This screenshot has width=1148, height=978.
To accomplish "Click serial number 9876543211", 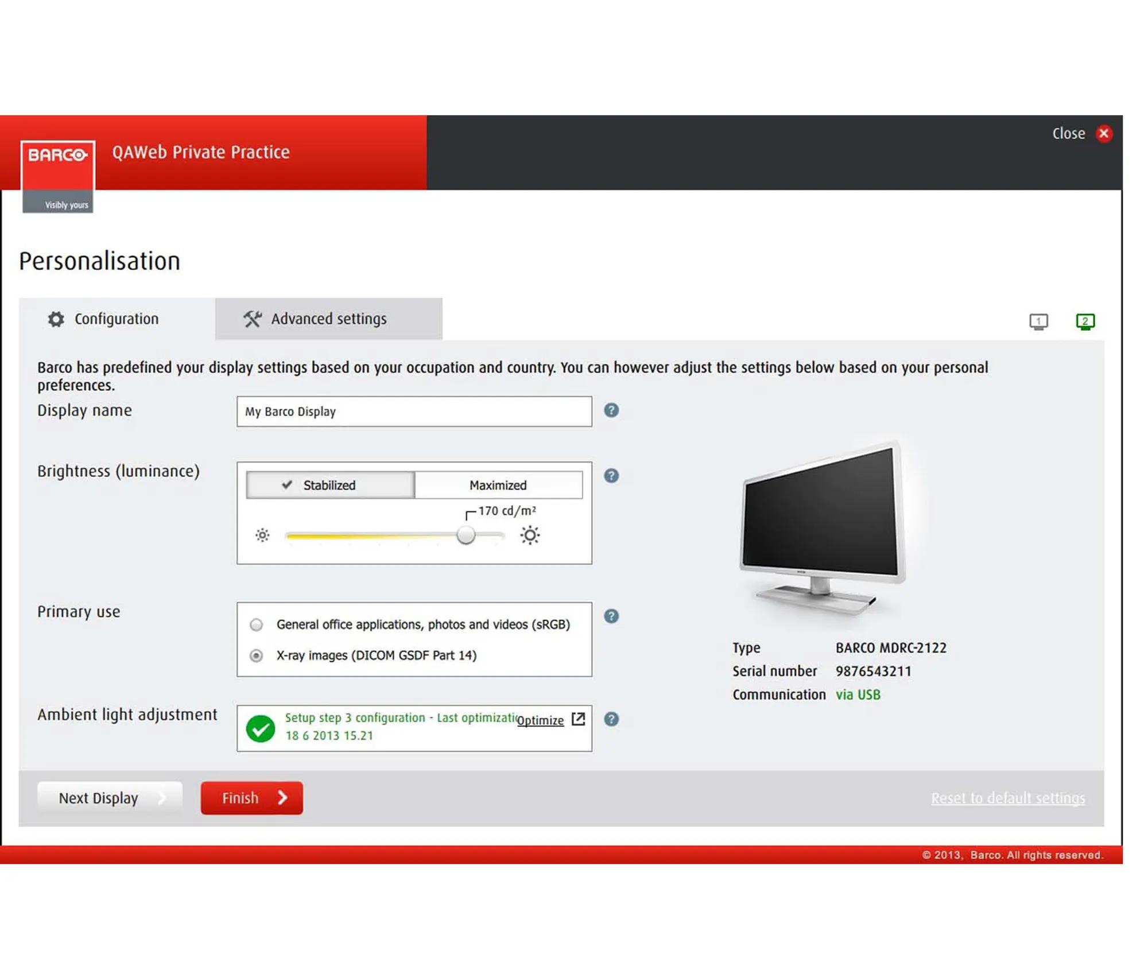I will 873,672.
